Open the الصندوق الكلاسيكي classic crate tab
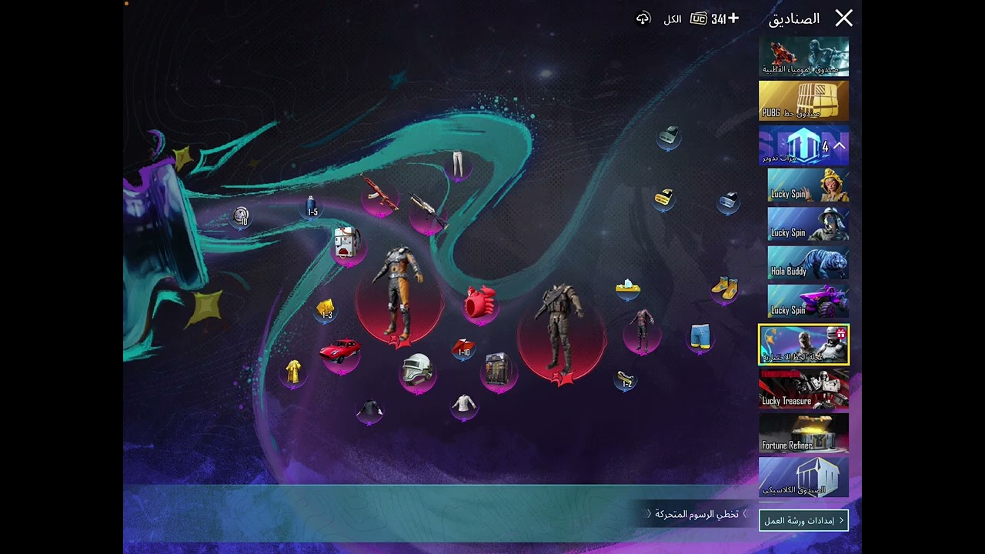Viewport: 985px width, 554px height. [x=804, y=477]
